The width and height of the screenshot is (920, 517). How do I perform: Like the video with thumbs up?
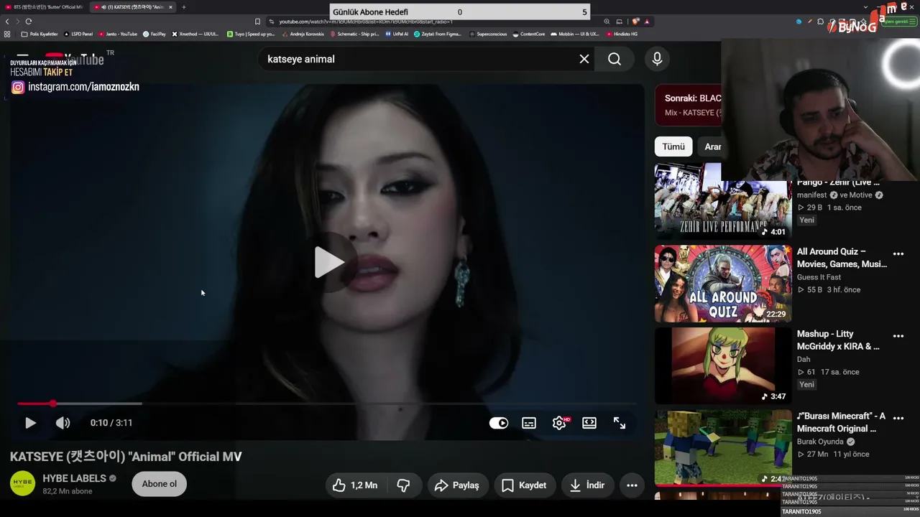(x=356, y=485)
